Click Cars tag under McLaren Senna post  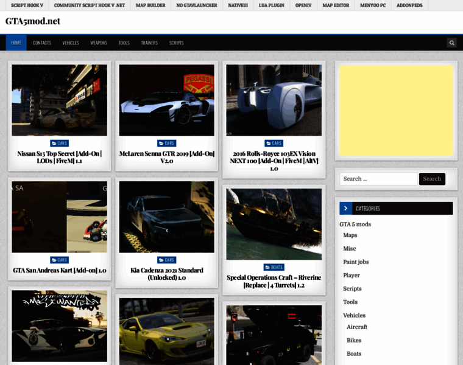click(166, 144)
